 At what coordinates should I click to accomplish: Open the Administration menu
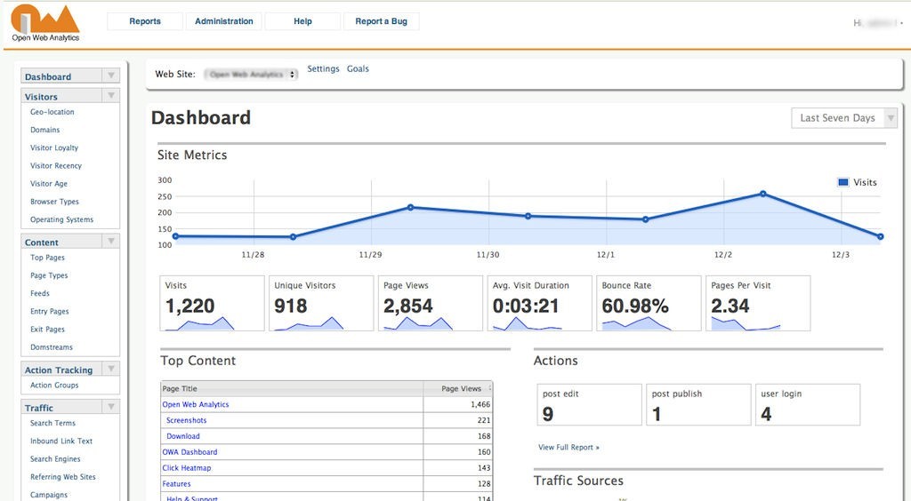point(223,21)
